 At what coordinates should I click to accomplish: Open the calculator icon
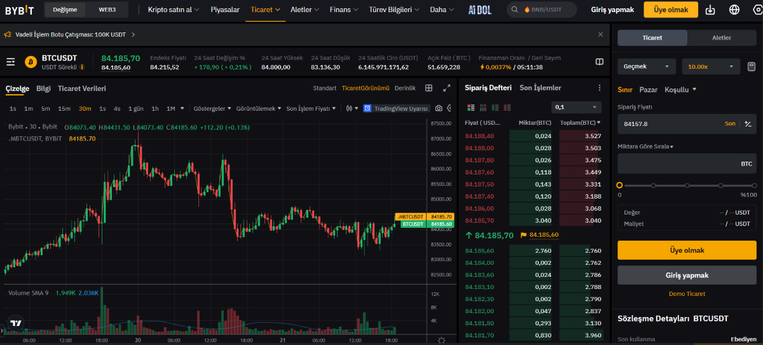tap(751, 66)
